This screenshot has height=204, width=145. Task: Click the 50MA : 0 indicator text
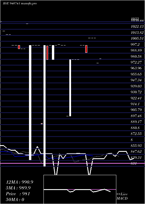(x=15, y=200)
